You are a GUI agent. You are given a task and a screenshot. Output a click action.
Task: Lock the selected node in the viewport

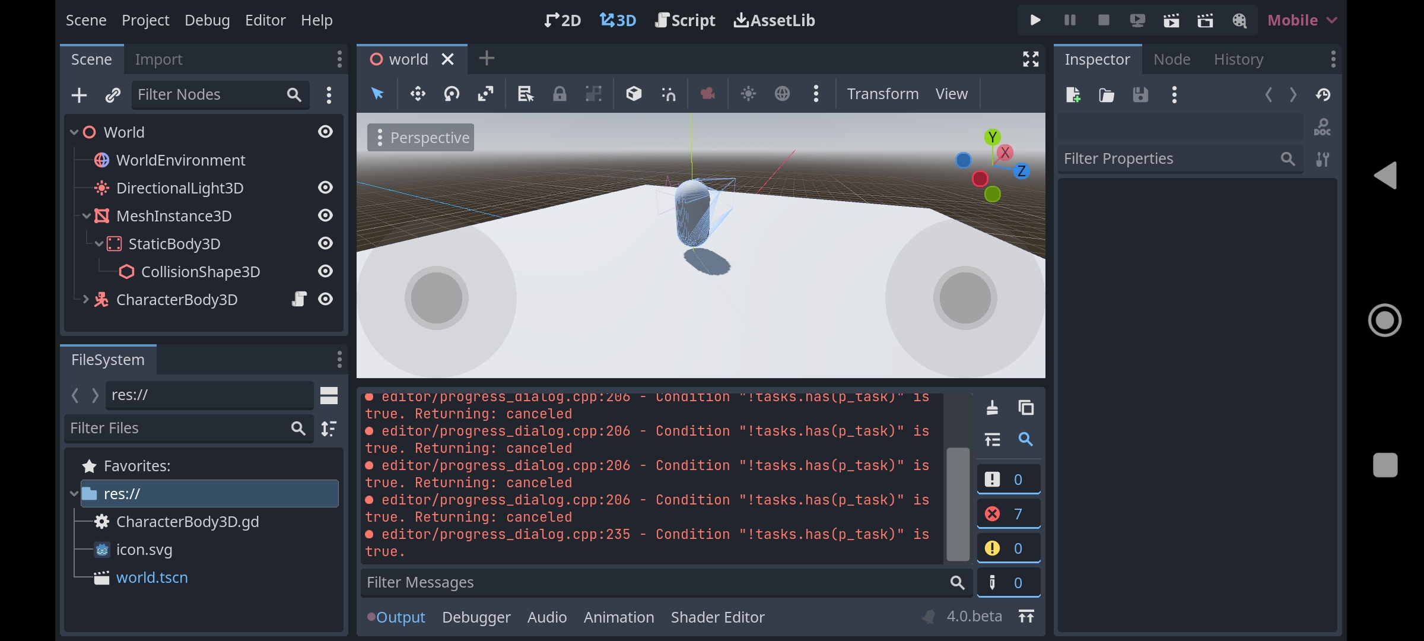(560, 93)
